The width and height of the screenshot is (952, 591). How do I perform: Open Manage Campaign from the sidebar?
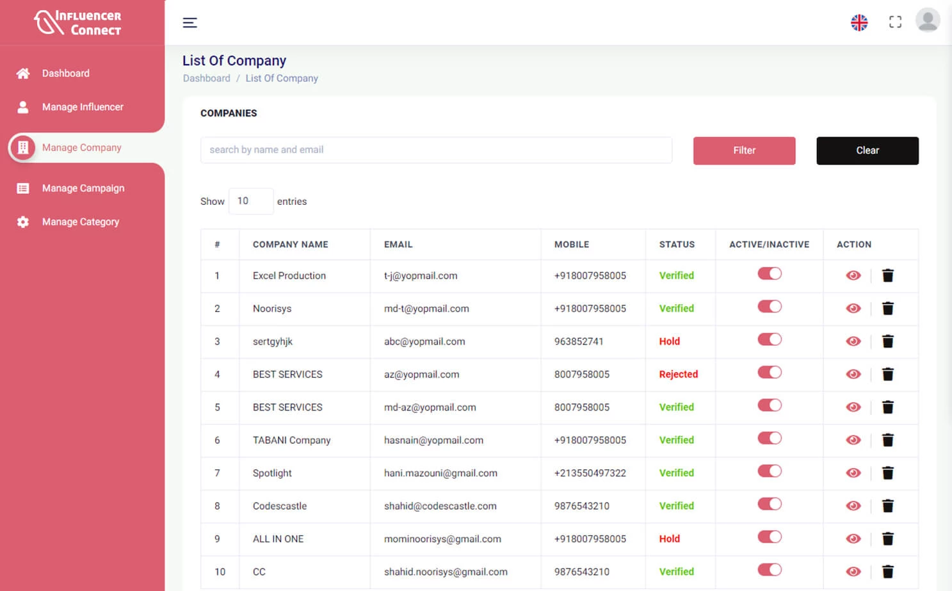tap(23, 188)
